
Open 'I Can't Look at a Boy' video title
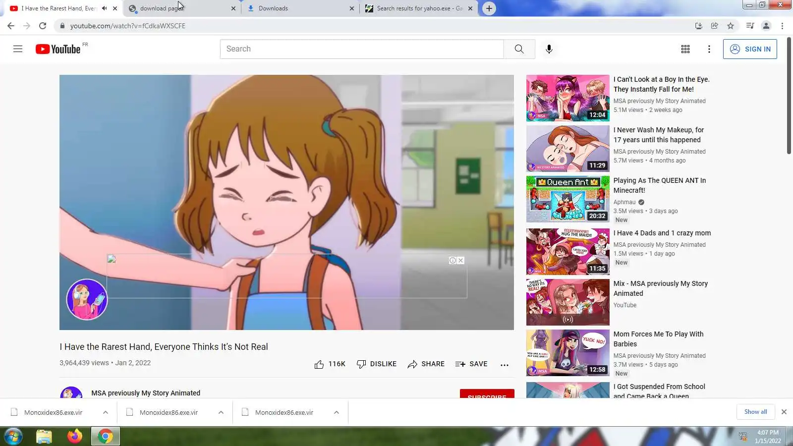pos(662,84)
